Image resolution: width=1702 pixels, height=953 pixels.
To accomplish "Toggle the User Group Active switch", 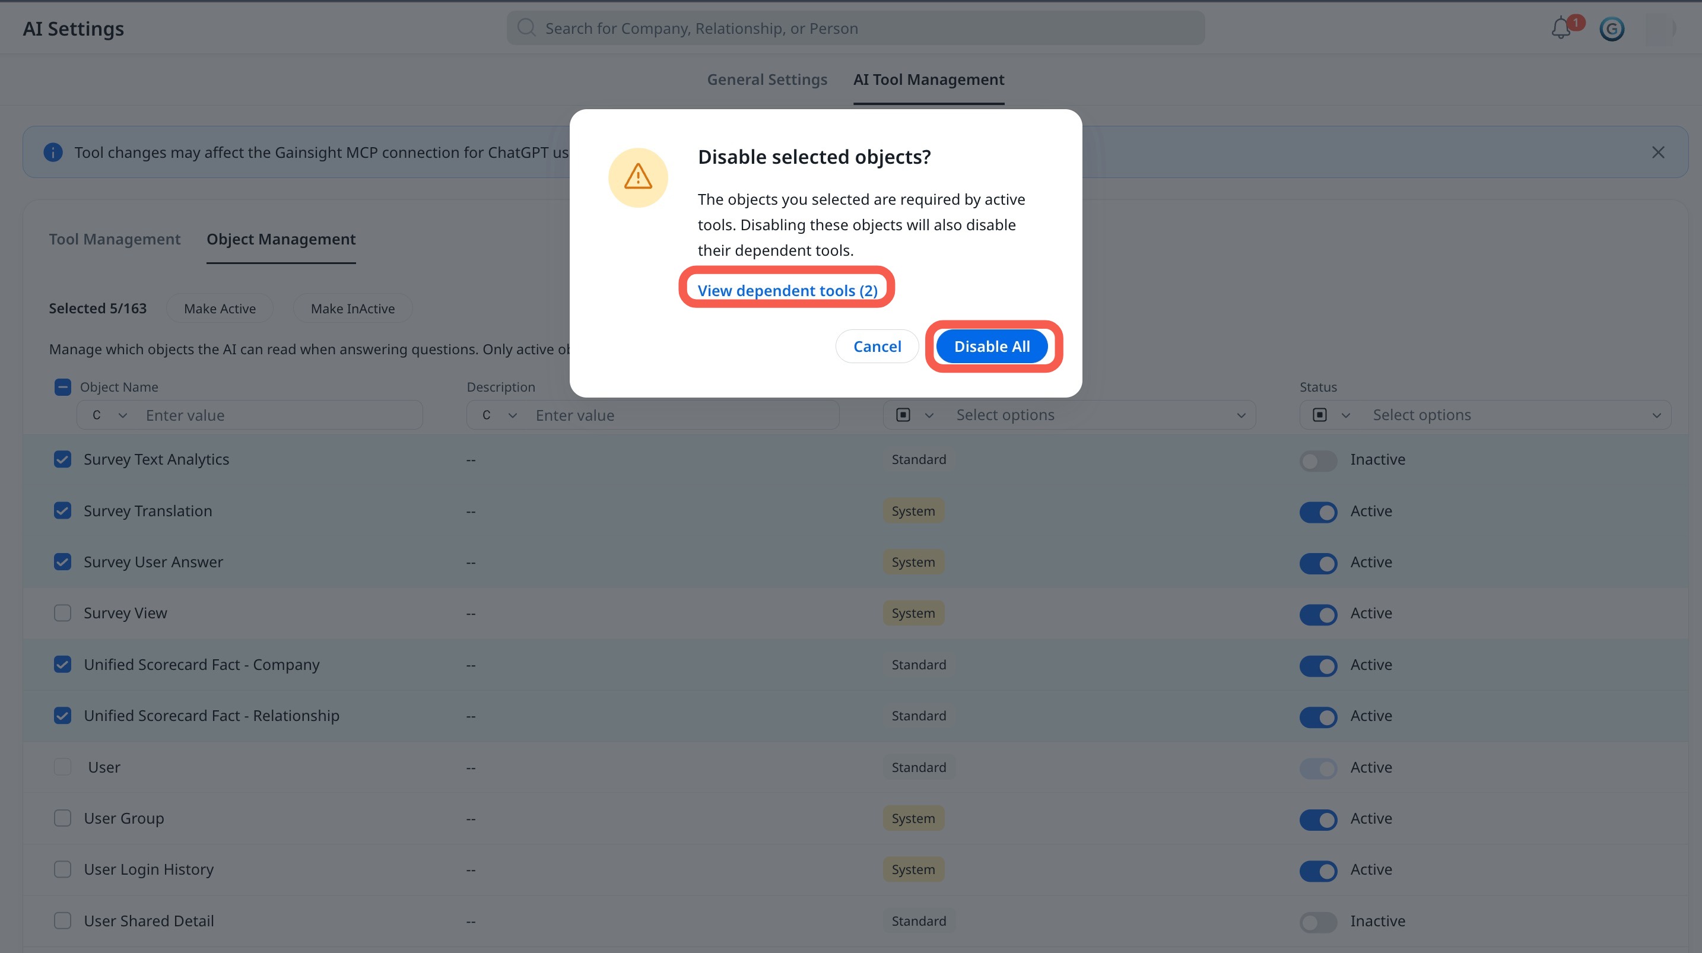I will 1318,819.
